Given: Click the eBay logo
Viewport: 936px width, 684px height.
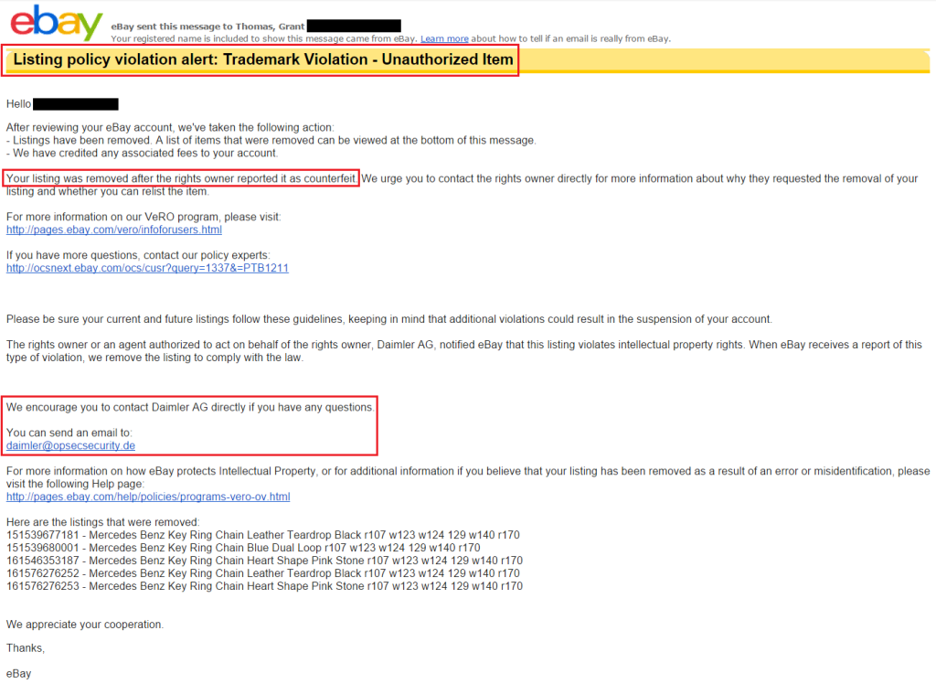Looking at the screenshot, I should 55,24.
